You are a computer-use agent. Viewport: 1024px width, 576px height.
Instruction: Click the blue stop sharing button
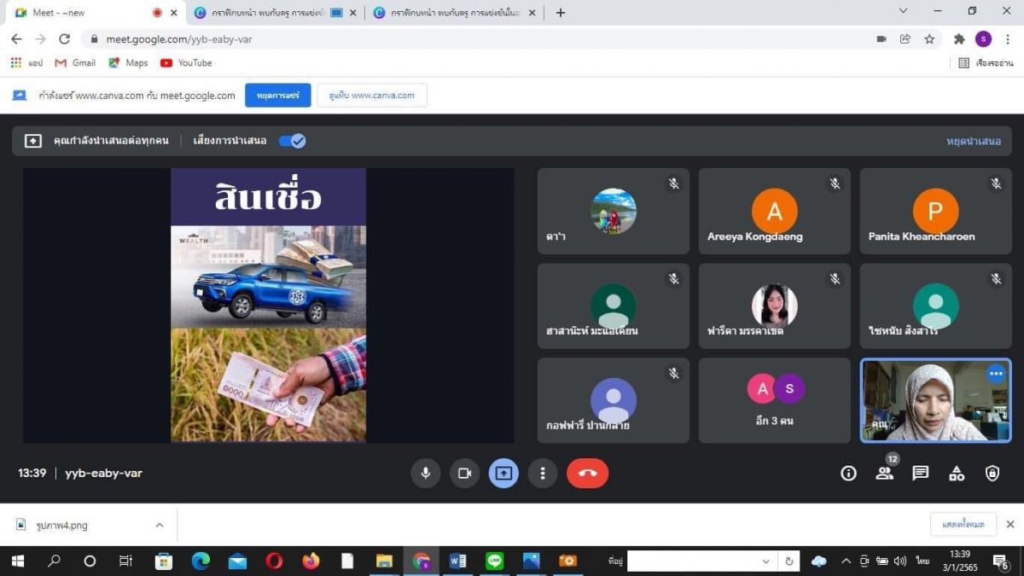click(277, 96)
